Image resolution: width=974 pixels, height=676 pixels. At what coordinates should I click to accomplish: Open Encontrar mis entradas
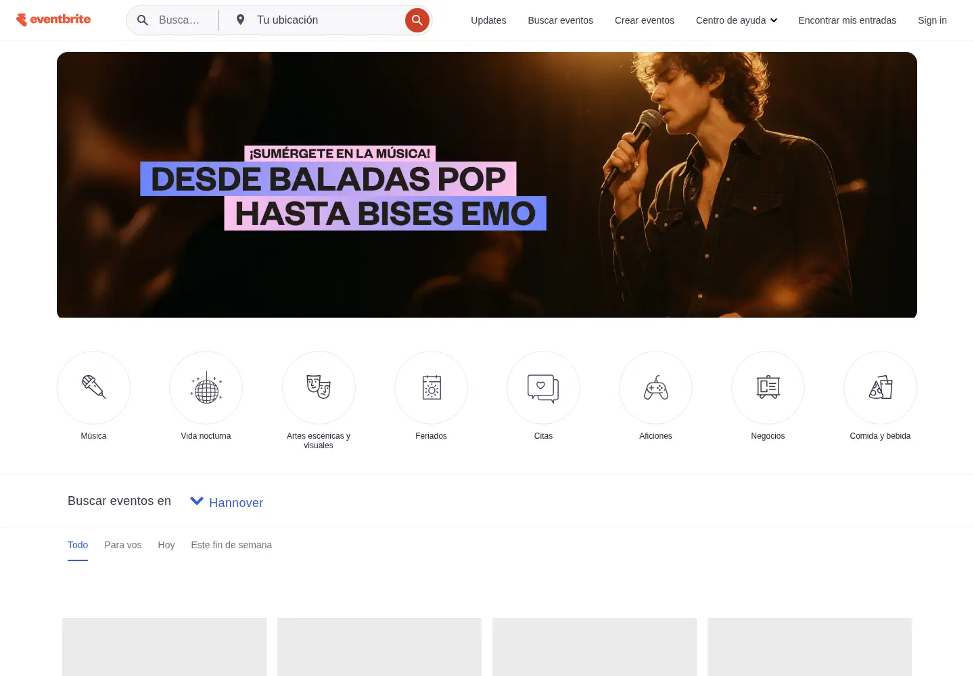[x=847, y=20]
